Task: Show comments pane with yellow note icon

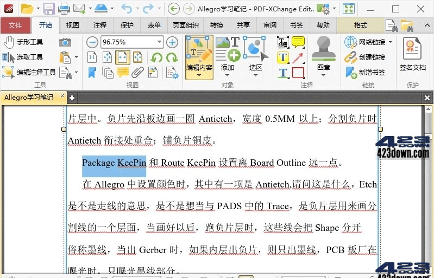Action: point(123,73)
